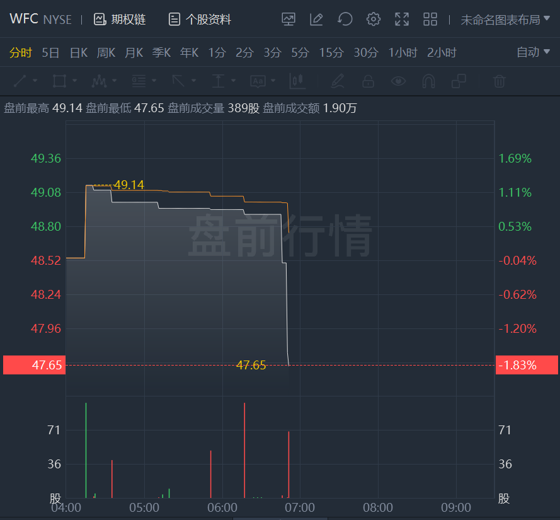
Task: Select the line drawing tool
Action: (20, 81)
